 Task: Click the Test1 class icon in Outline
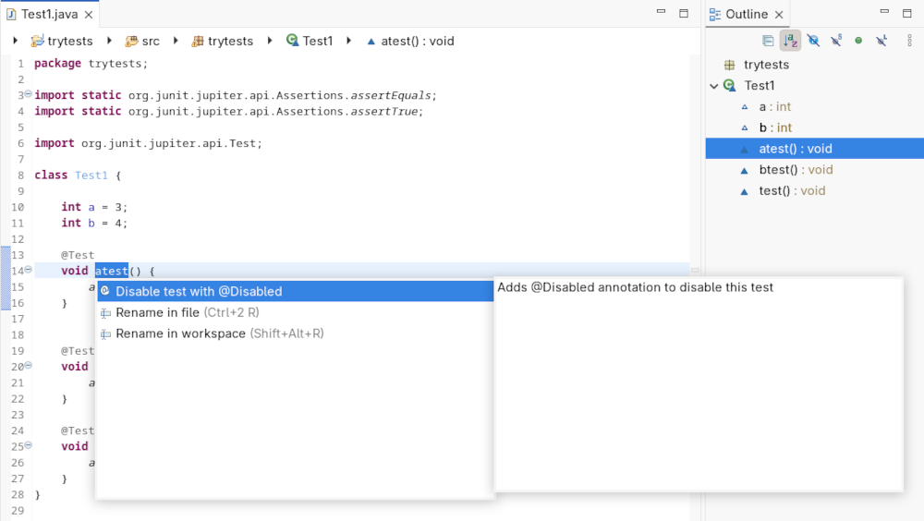tap(730, 86)
